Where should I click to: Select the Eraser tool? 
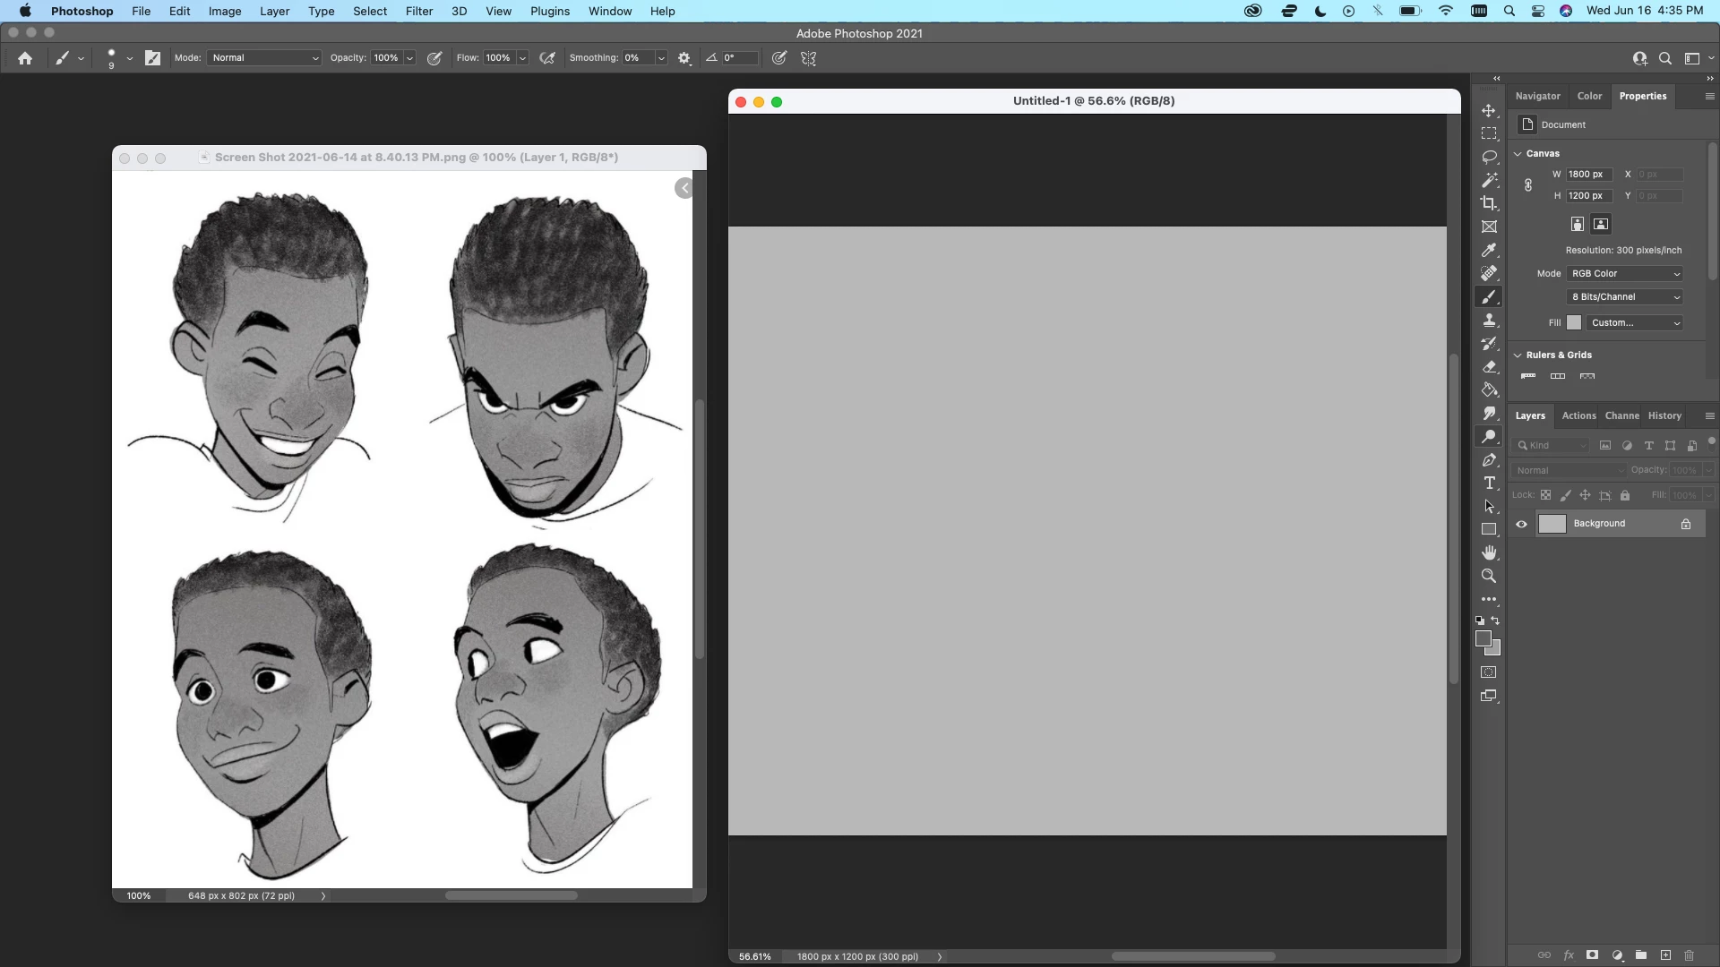pos(1489,366)
